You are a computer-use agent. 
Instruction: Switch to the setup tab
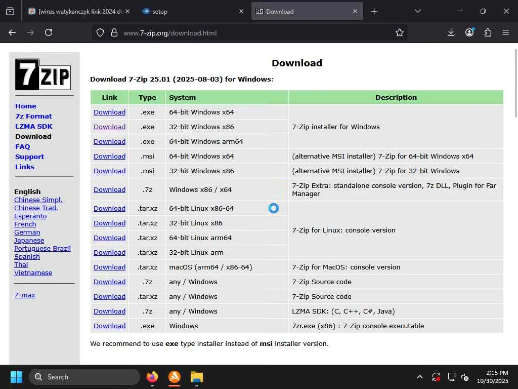[x=193, y=11]
